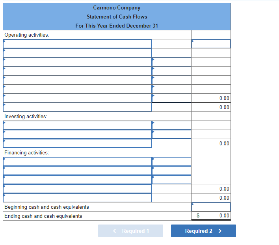
Task: Select the second Financing activities amount field
Action: click(x=171, y=171)
